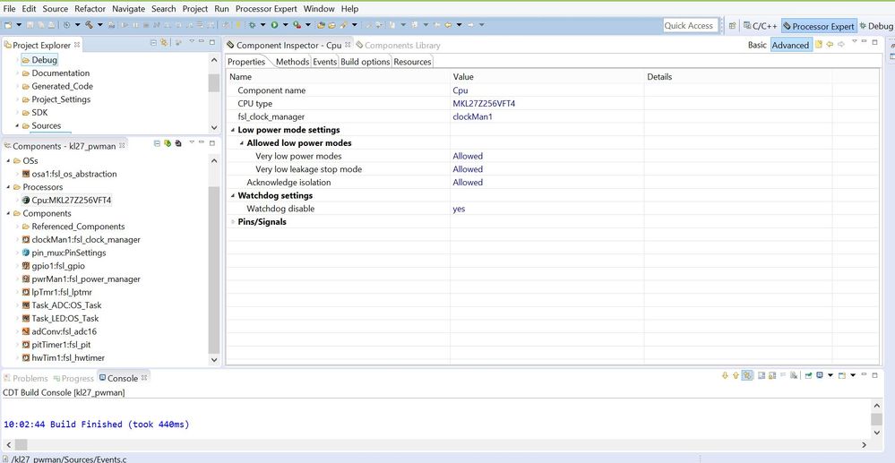
Task: Toggle Link with Editor in Project Explorer
Action: [164, 42]
